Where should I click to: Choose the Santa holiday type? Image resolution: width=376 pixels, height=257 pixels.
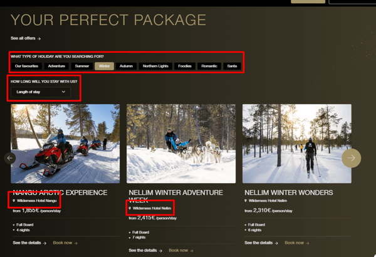(232, 66)
